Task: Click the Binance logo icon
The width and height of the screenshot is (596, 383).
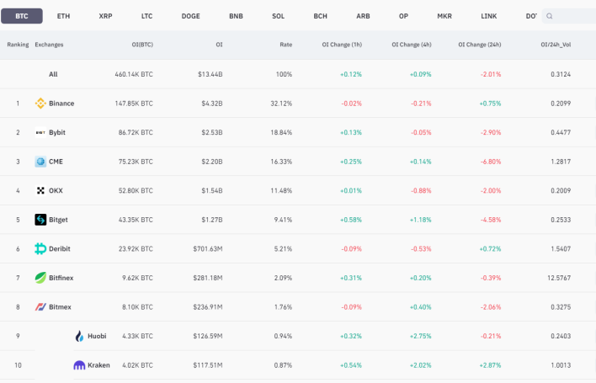Action: tap(40, 104)
